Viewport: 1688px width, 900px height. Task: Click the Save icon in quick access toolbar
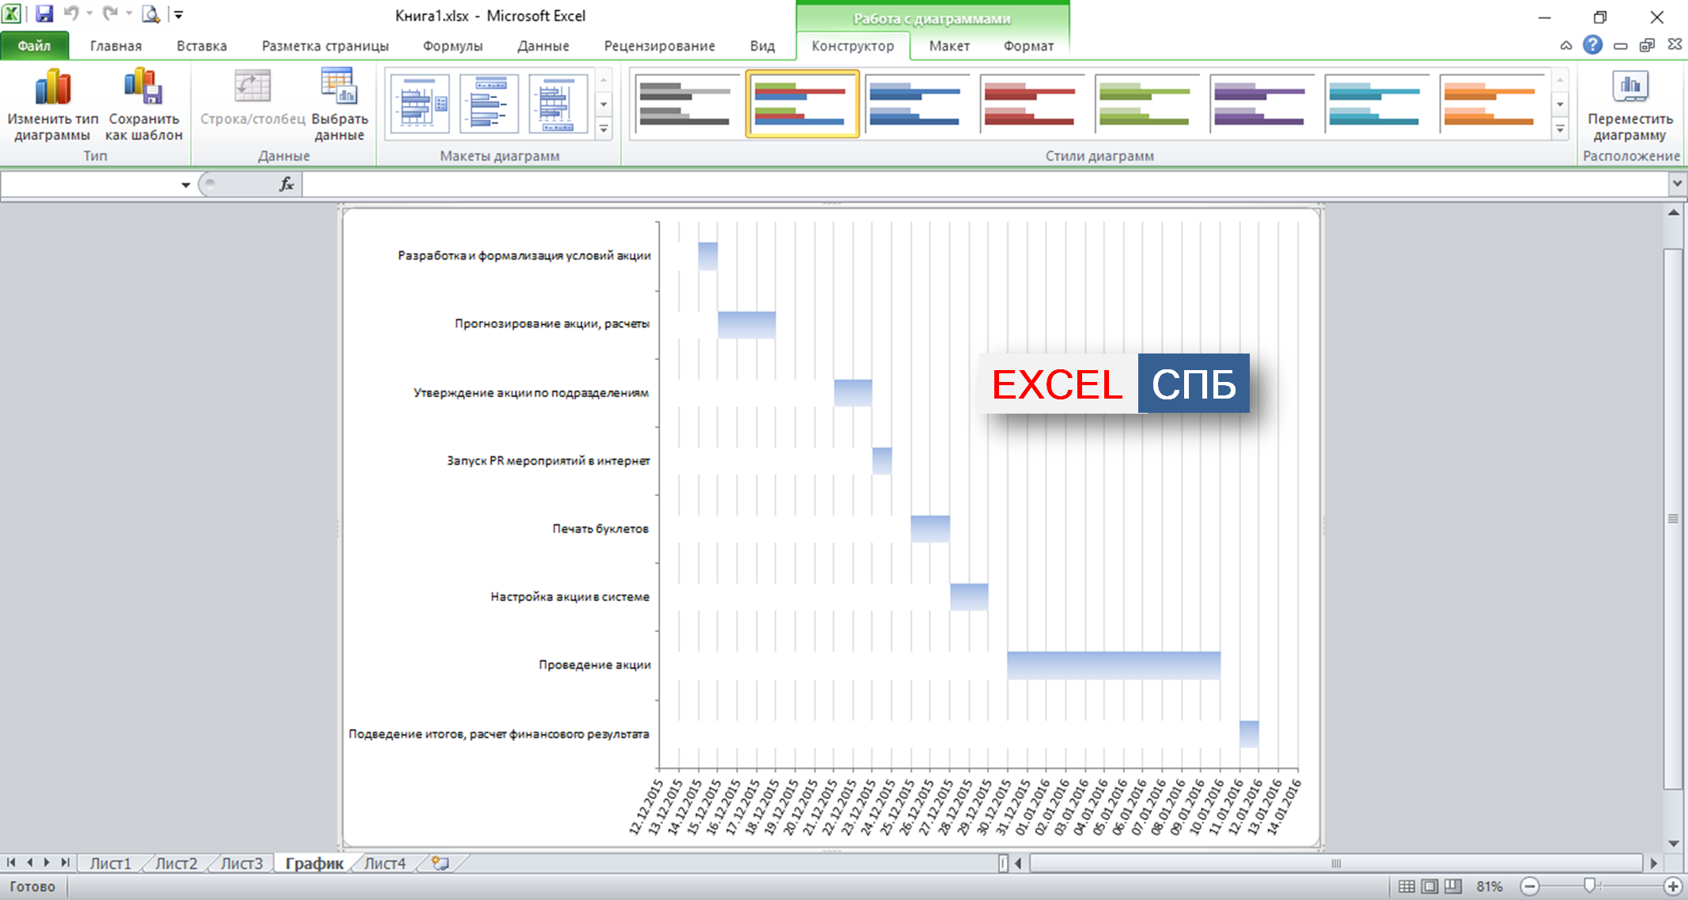(x=44, y=14)
